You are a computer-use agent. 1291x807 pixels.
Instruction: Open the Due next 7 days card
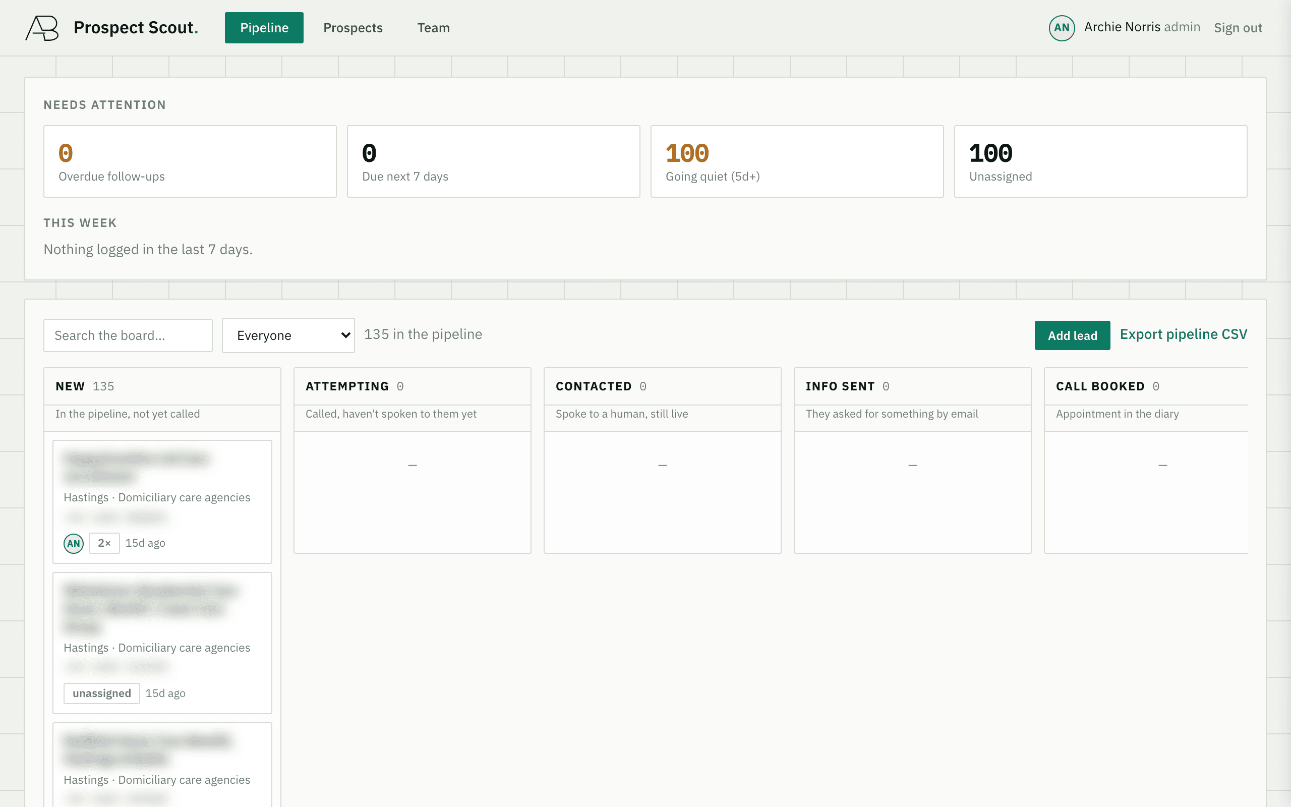click(x=494, y=161)
